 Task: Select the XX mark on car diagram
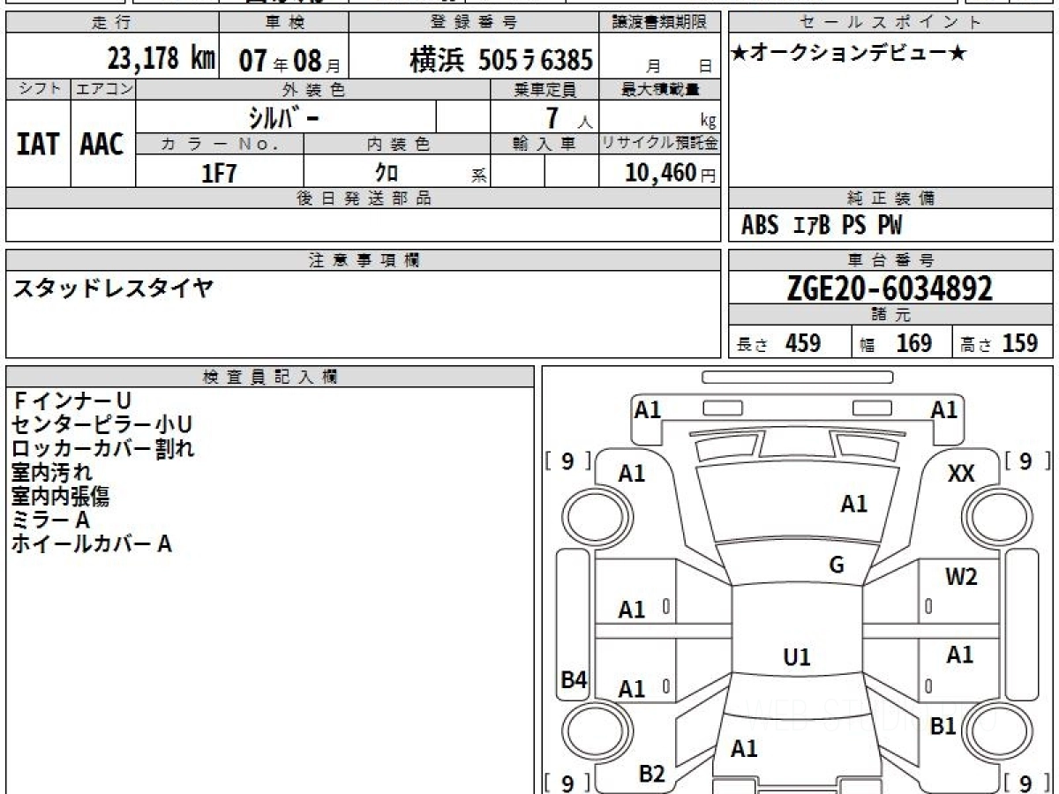(961, 474)
